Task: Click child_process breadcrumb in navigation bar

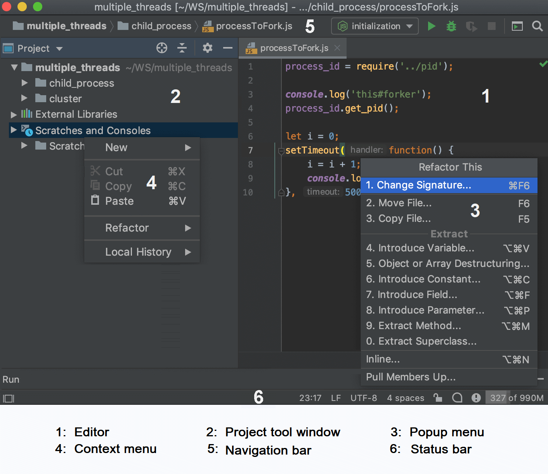Action: tap(154, 26)
